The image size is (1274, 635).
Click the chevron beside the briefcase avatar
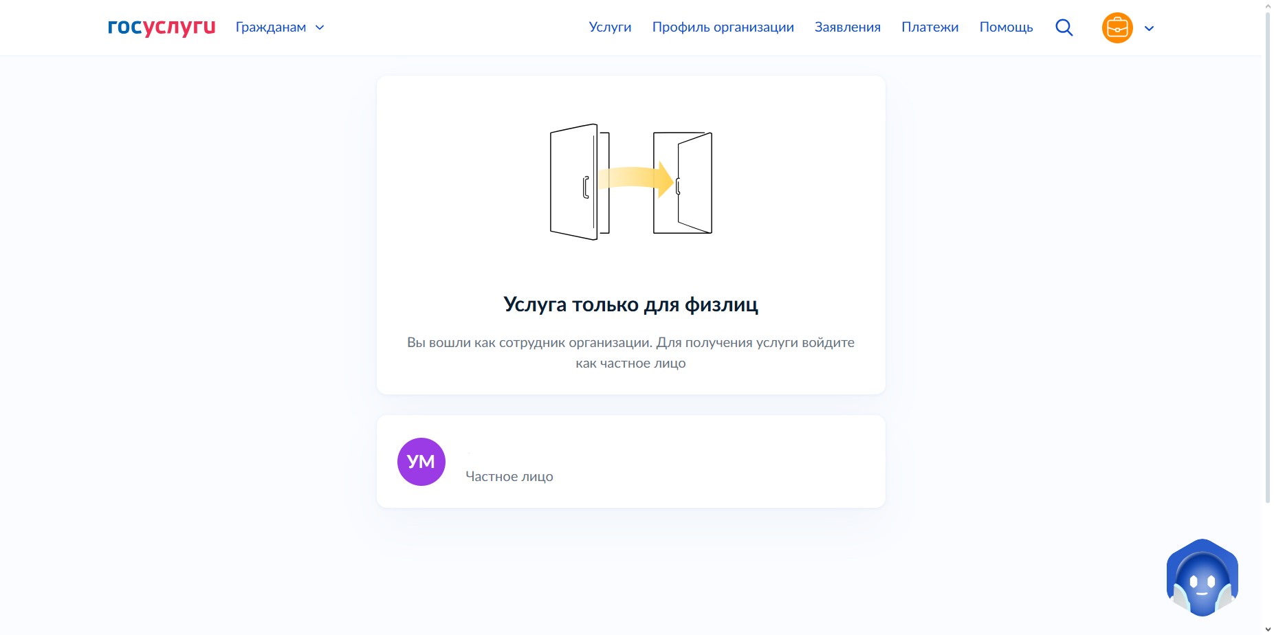click(x=1149, y=29)
